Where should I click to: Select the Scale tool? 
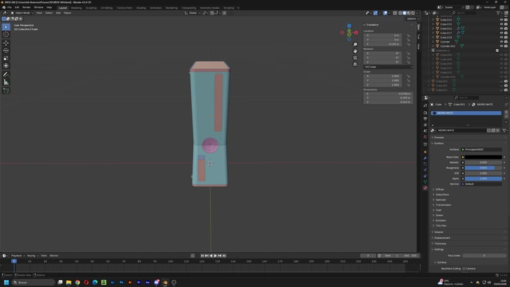click(6, 58)
